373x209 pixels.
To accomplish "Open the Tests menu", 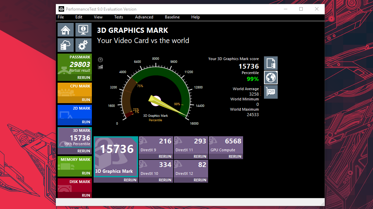I will (x=119, y=17).
